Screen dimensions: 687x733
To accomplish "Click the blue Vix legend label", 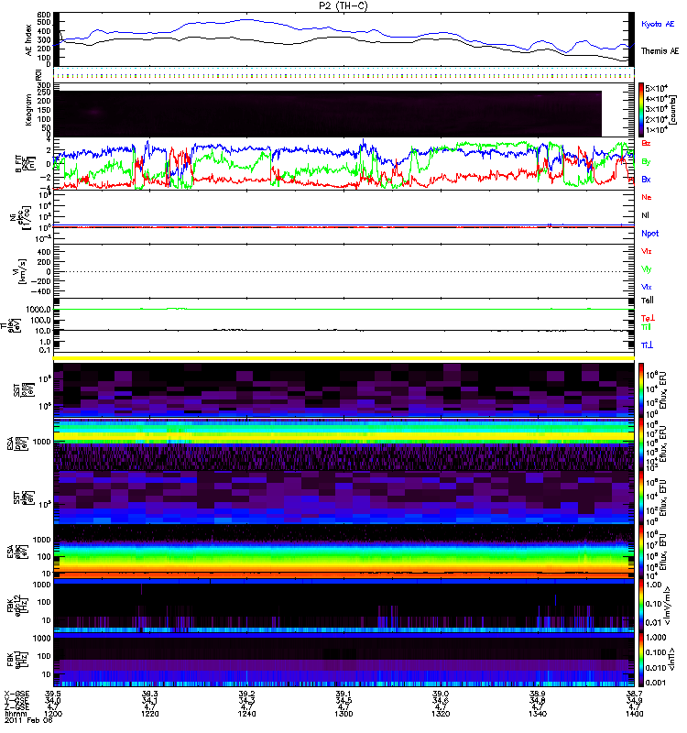I will coord(647,287).
